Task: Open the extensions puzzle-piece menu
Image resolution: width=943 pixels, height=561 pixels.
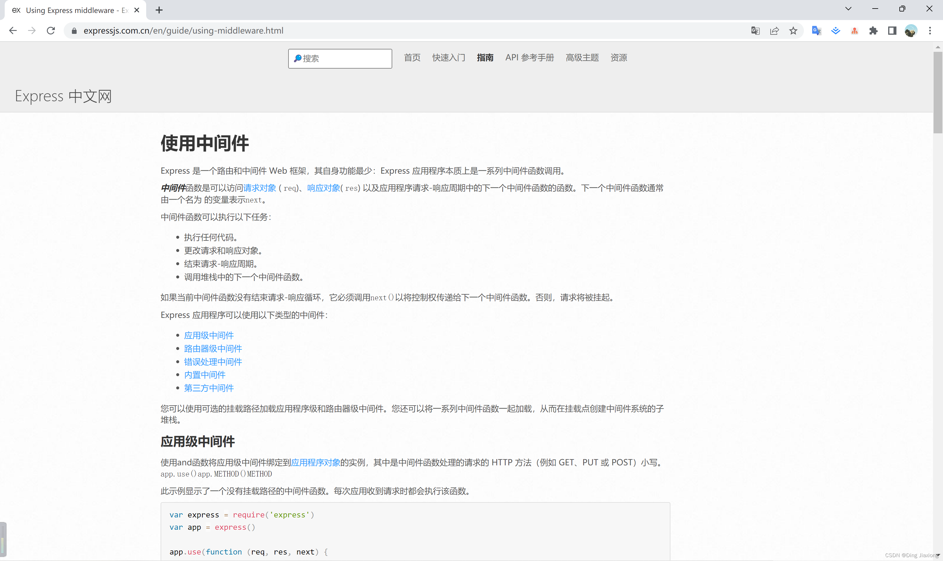Action: pyautogui.click(x=874, y=31)
